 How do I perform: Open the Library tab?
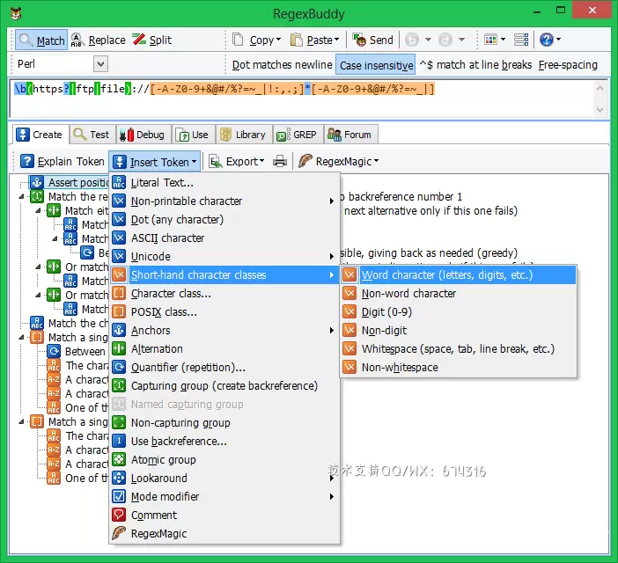(243, 135)
